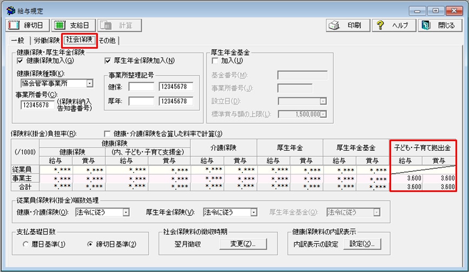Click the 閉じる door icon button
The width and height of the screenshot is (469, 272).
[439, 25]
